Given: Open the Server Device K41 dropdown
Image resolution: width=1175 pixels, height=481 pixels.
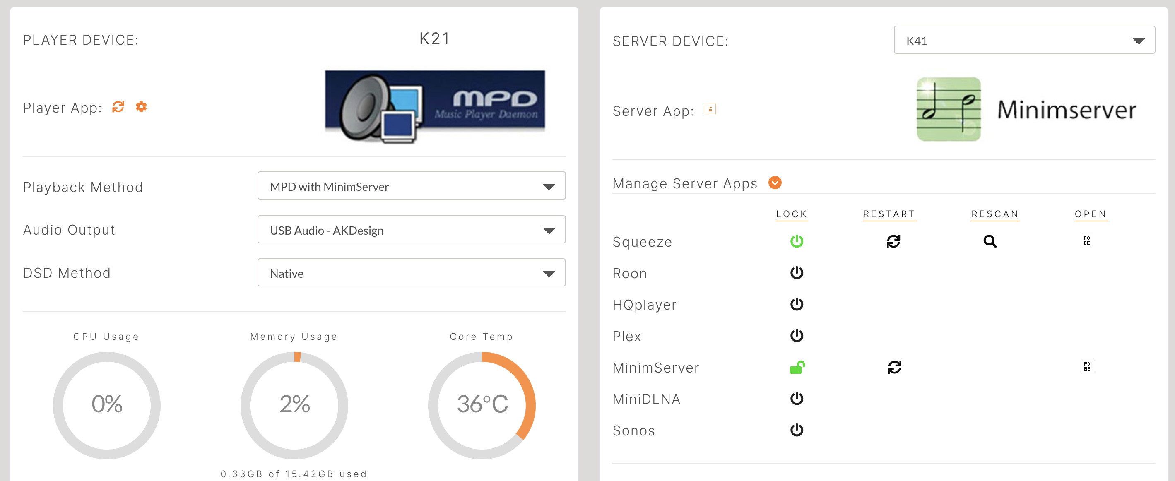Looking at the screenshot, I should coord(1023,41).
